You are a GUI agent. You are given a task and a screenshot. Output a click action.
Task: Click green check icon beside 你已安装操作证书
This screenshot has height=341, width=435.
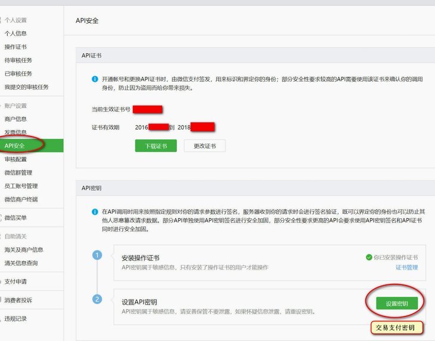pos(369,258)
